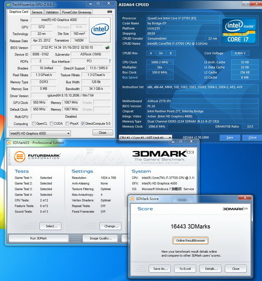262x281 pixels.
Task: Click the BIOS save chip icon
Action: [x=107, y=48]
